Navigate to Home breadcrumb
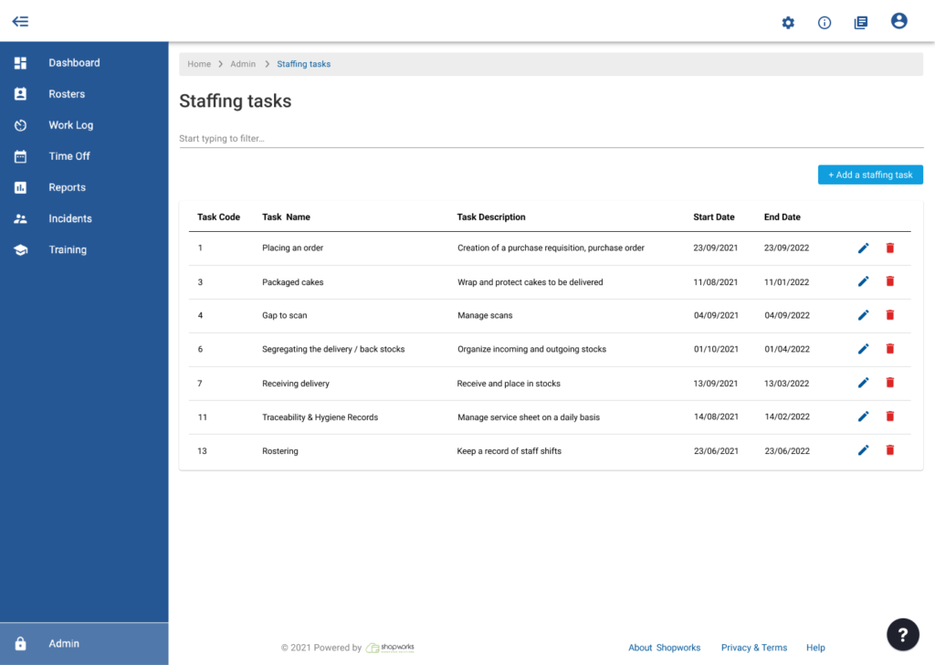The height and width of the screenshot is (665, 935). [x=199, y=64]
